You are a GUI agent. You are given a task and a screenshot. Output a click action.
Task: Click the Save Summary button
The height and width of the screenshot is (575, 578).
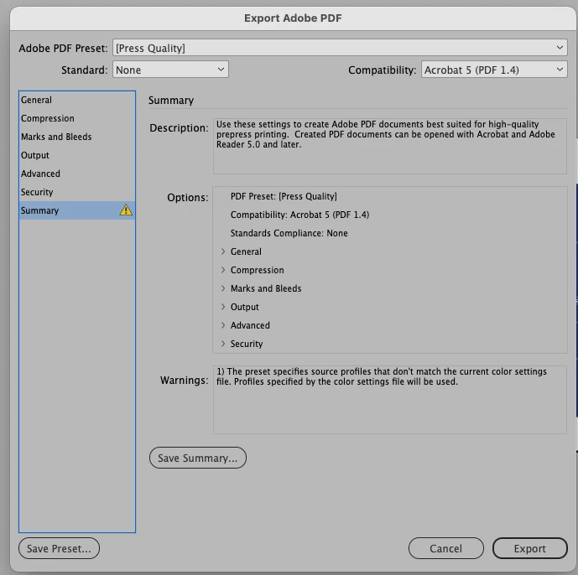[198, 458]
